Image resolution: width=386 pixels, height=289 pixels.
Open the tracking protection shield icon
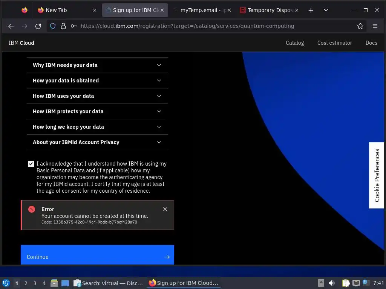click(53, 26)
